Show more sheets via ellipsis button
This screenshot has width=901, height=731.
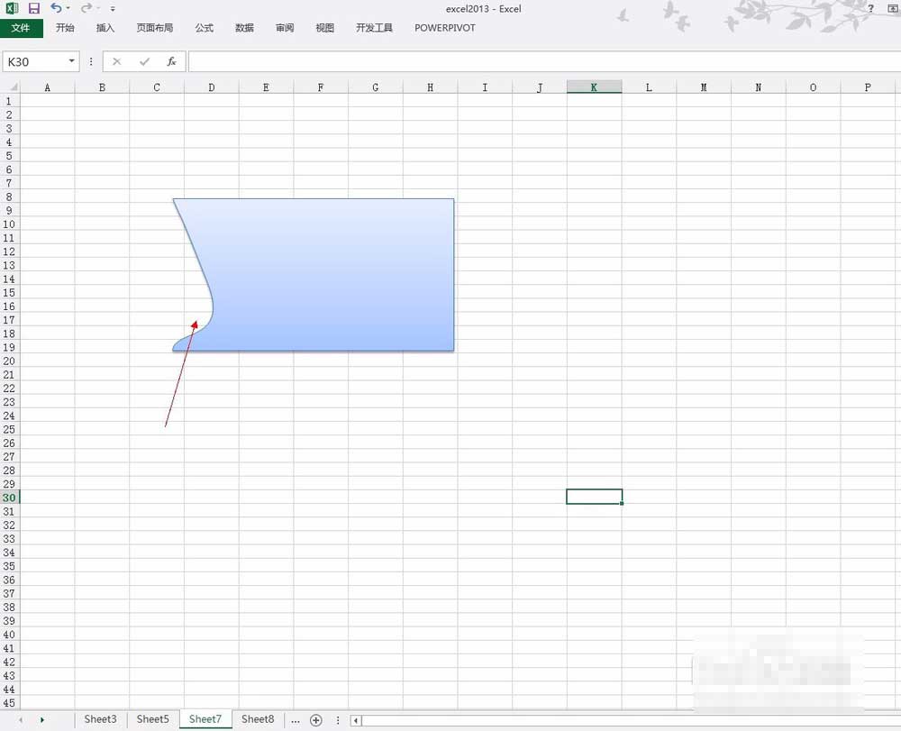pos(295,720)
